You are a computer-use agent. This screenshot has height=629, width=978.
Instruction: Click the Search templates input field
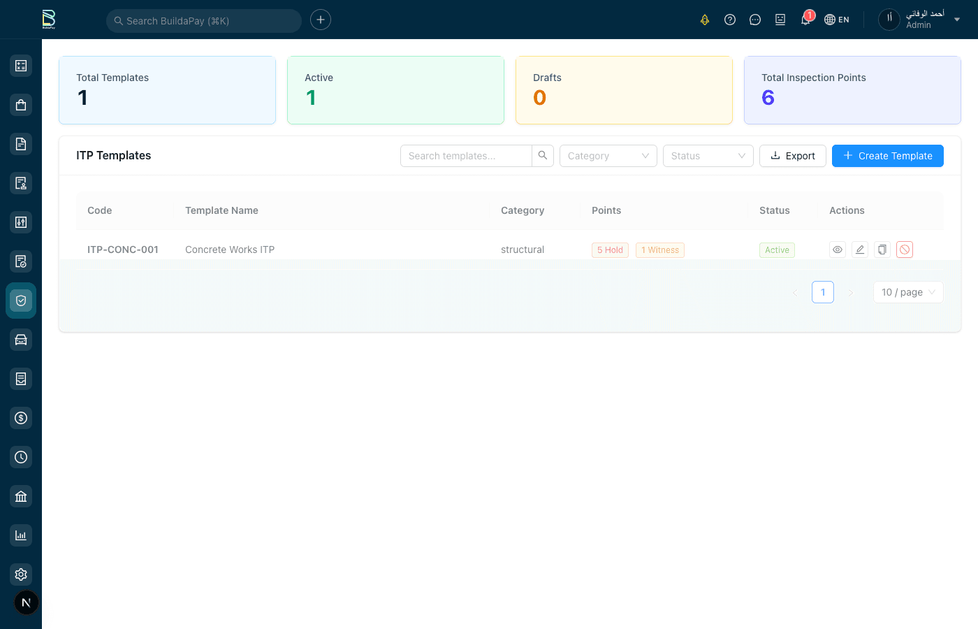(x=466, y=156)
